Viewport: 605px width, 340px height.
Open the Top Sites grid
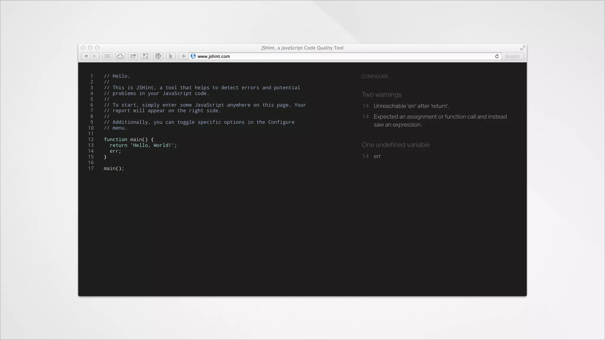[107, 56]
